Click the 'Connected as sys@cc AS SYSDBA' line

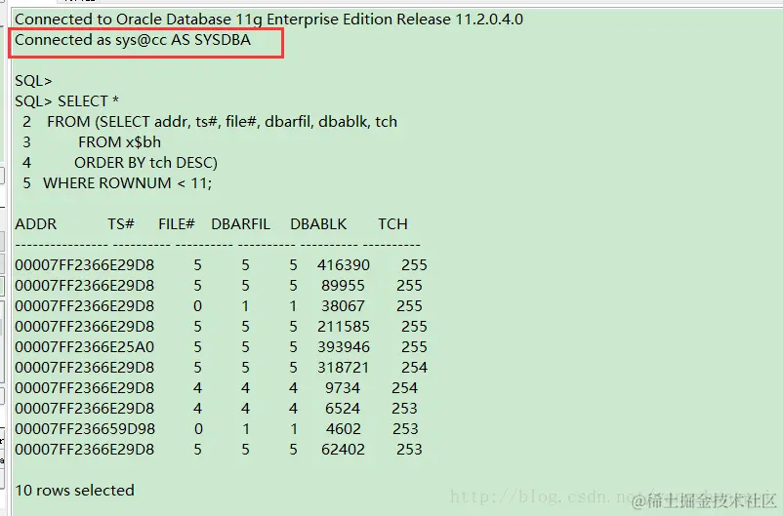tap(133, 39)
